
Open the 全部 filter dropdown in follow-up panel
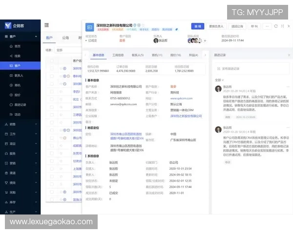pyautogui.click(x=219, y=80)
